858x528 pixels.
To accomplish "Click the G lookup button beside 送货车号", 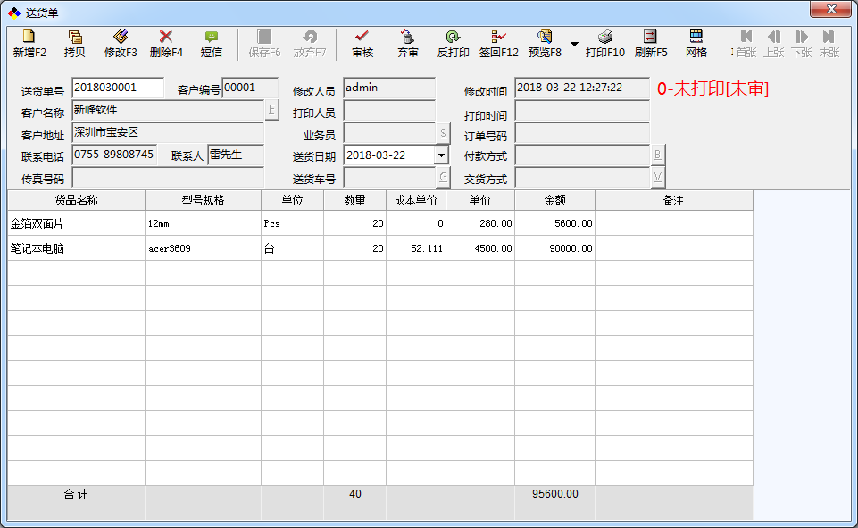I will (x=443, y=177).
